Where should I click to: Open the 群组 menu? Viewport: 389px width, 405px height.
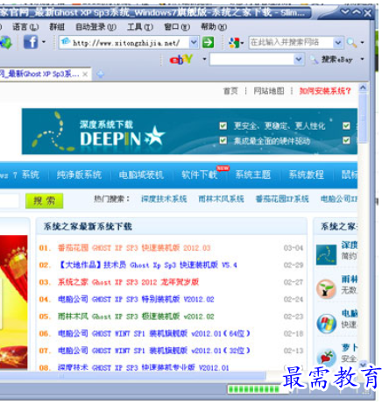pos(57,27)
